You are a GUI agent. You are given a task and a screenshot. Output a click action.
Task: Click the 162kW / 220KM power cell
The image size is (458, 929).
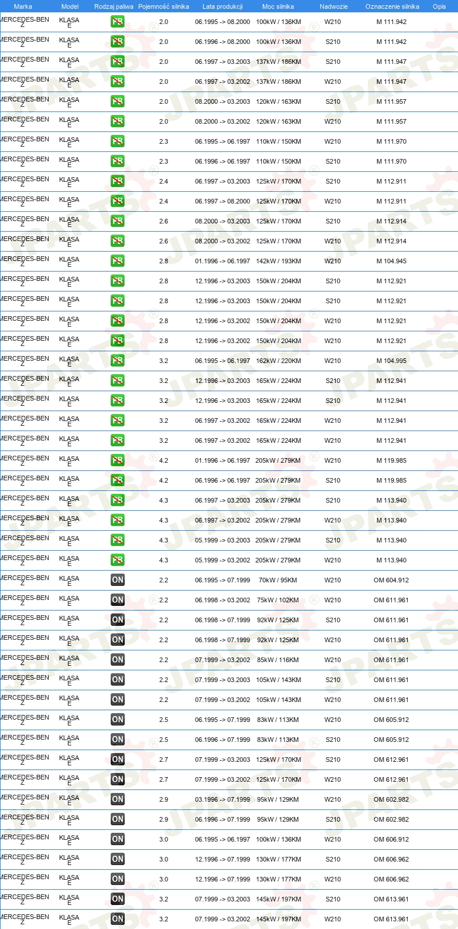(x=278, y=361)
